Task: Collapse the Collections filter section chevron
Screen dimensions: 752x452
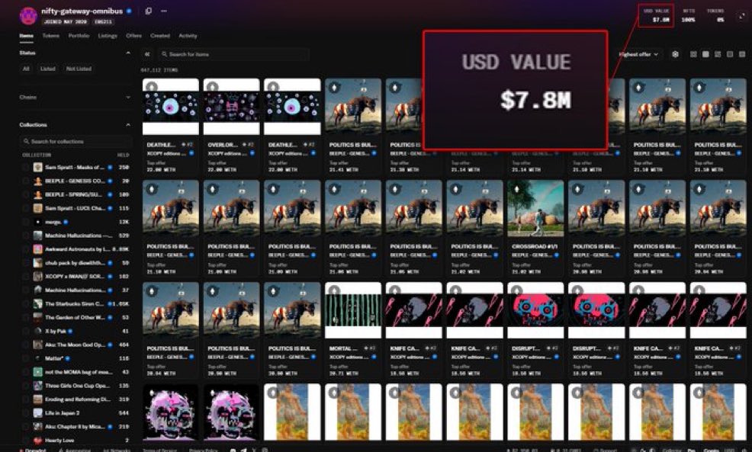Action: click(x=128, y=124)
